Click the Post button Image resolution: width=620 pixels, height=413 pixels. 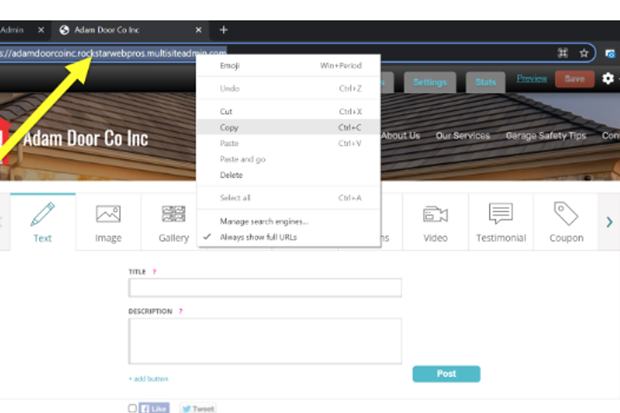click(446, 374)
